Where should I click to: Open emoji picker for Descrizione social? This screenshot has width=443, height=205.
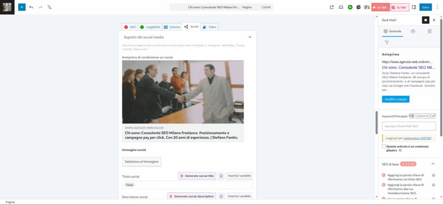pos(221,196)
